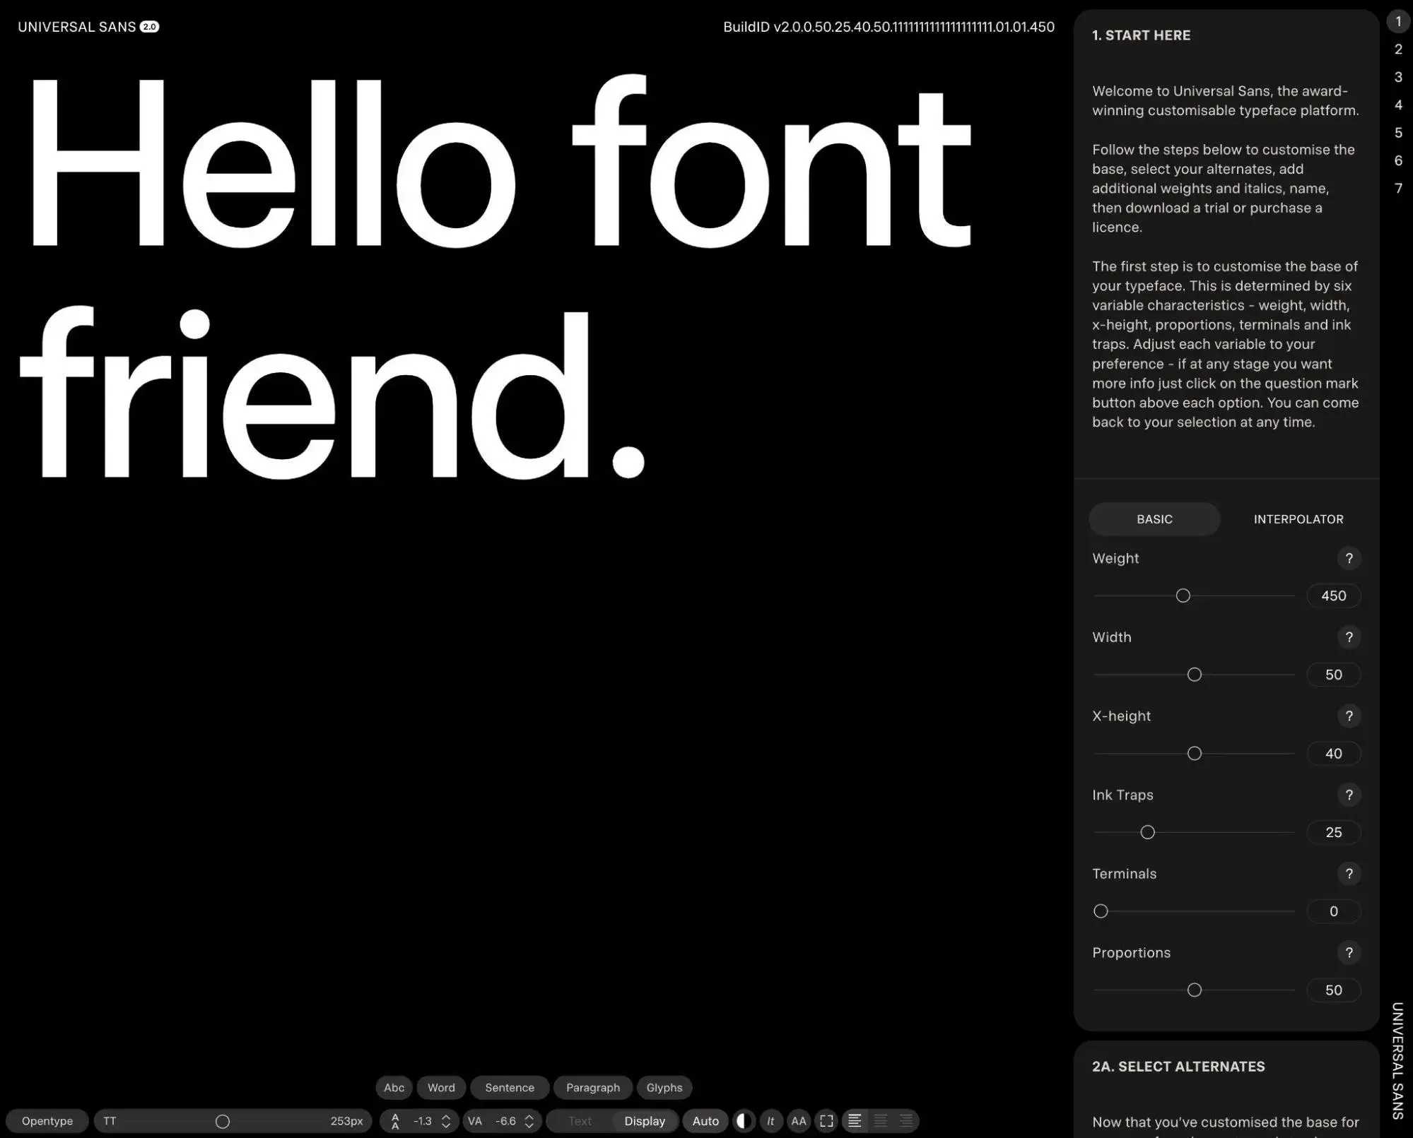Click the AA all-caps icon
The image size is (1413, 1138).
tap(799, 1121)
